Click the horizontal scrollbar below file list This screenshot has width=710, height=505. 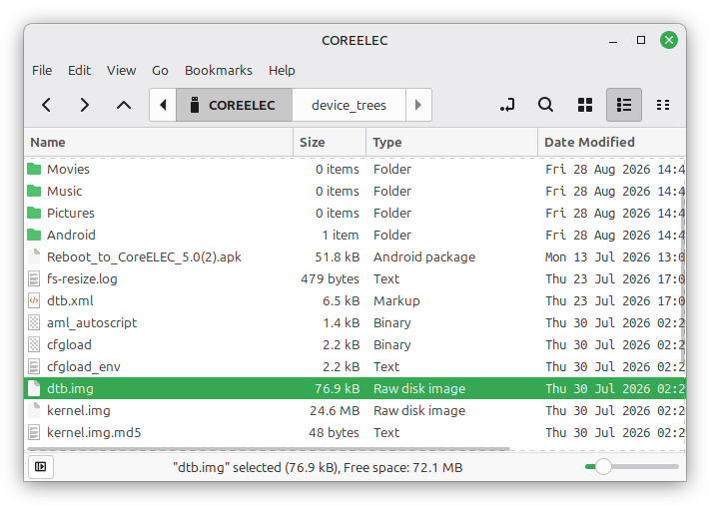coord(269,449)
